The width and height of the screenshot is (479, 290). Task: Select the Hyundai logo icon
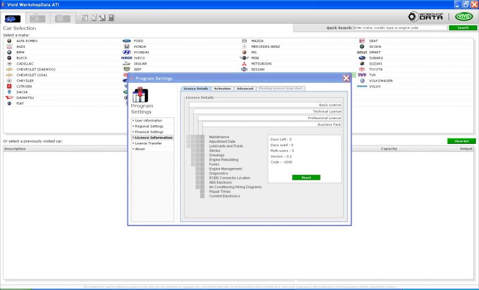pyautogui.click(x=126, y=52)
